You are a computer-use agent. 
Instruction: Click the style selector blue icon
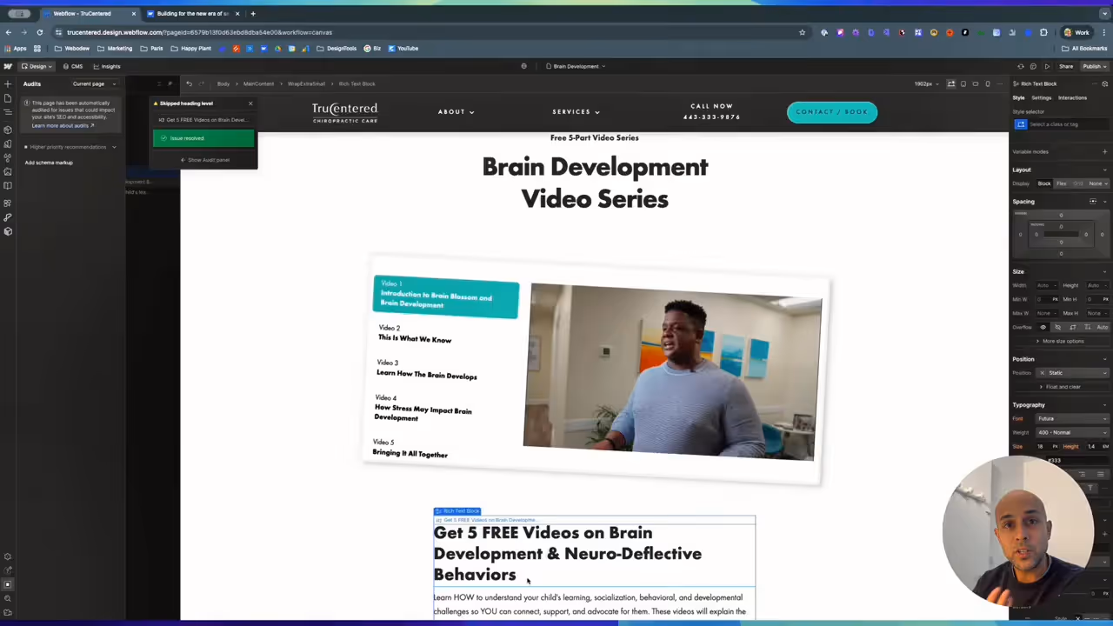click(x=1021, y=124)
